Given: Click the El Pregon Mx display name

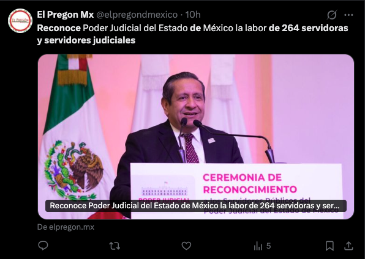Looking at the screenshot, I should [66, 15].
